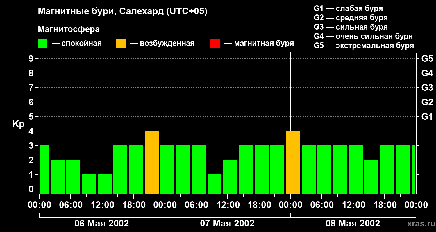Click the final '00:00' label ending 08 Мая

416,205
